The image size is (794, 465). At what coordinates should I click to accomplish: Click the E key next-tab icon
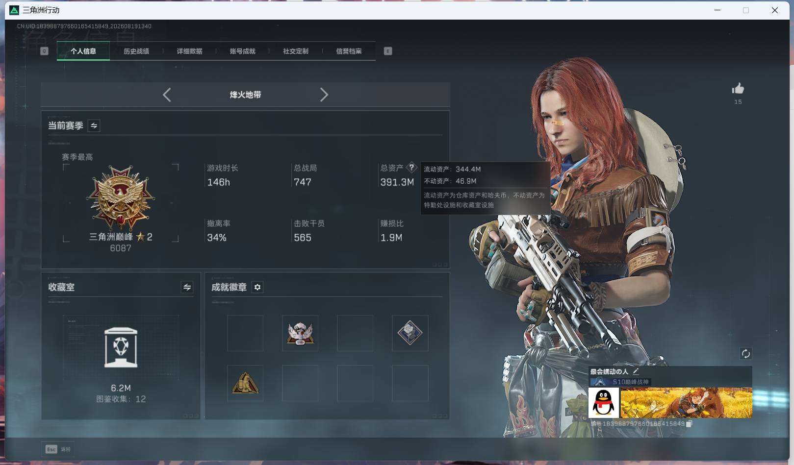(388, 51)
